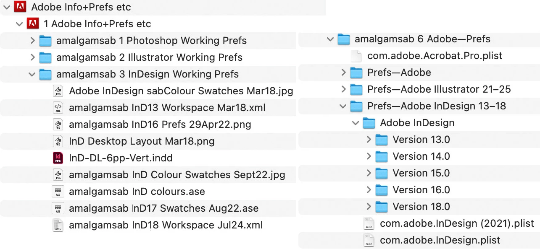Viewport: 540px width, 249px height.
Task: Click folder icon of Prefs—Adobe Illustrator 21–25
Action: click(x=356, y=89)
